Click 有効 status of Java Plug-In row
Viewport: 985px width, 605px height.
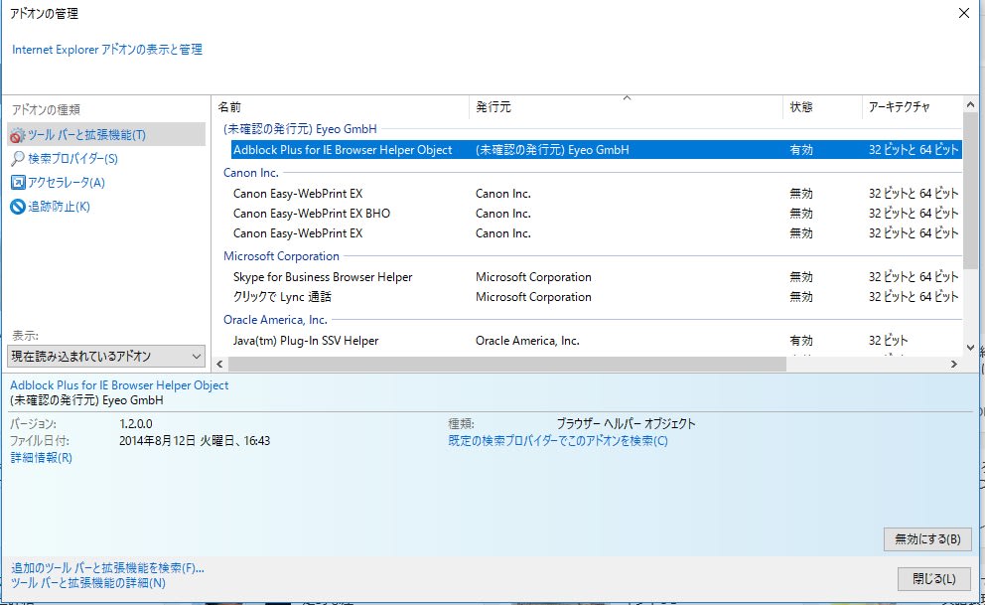click(801, 341)
